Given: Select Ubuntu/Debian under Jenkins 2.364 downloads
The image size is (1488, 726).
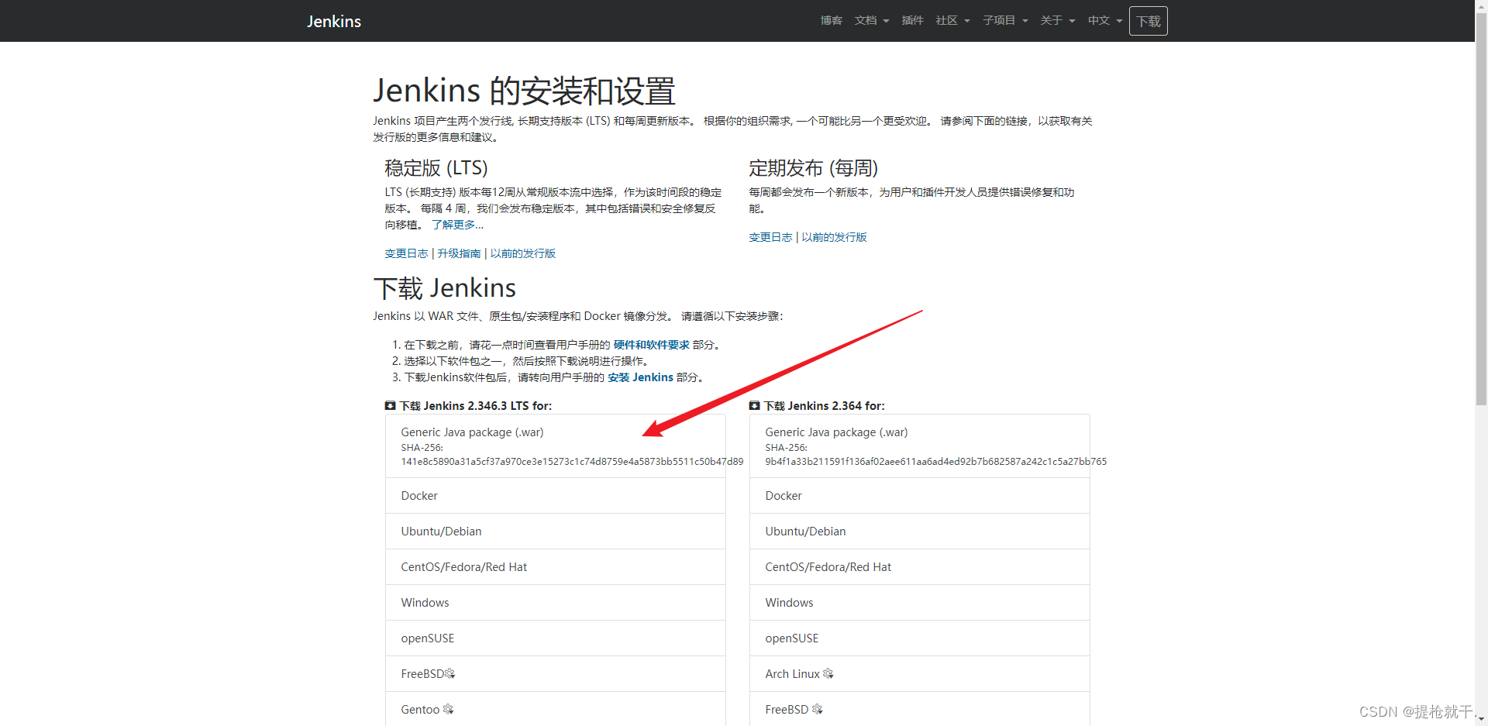Looking at the screenshot, I should pyautogui.click(x=920, y=532).
